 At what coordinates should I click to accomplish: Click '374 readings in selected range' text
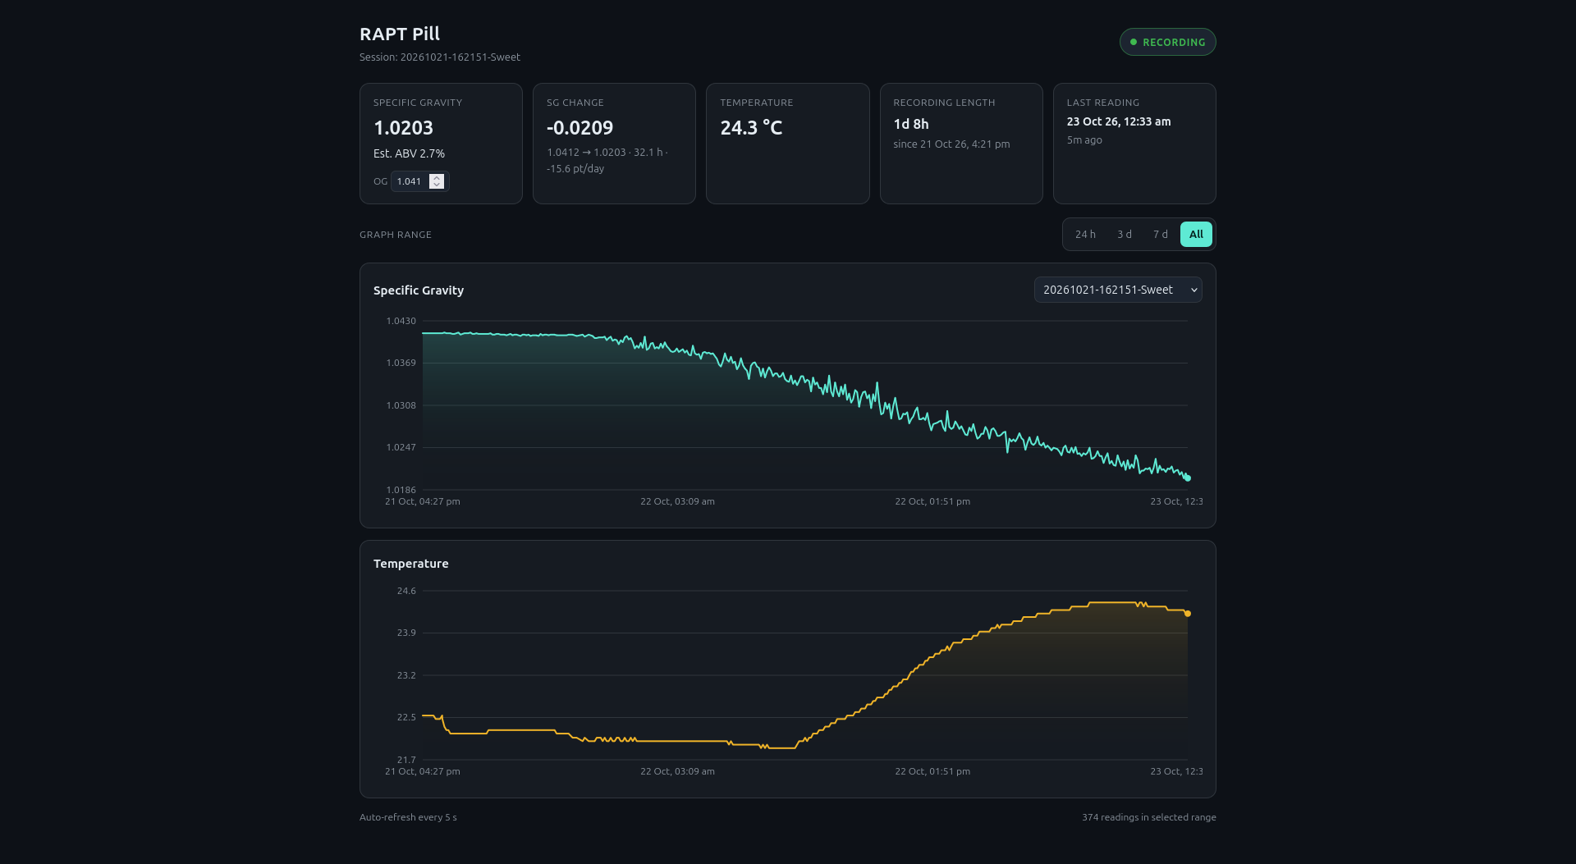coord(1149,817)
